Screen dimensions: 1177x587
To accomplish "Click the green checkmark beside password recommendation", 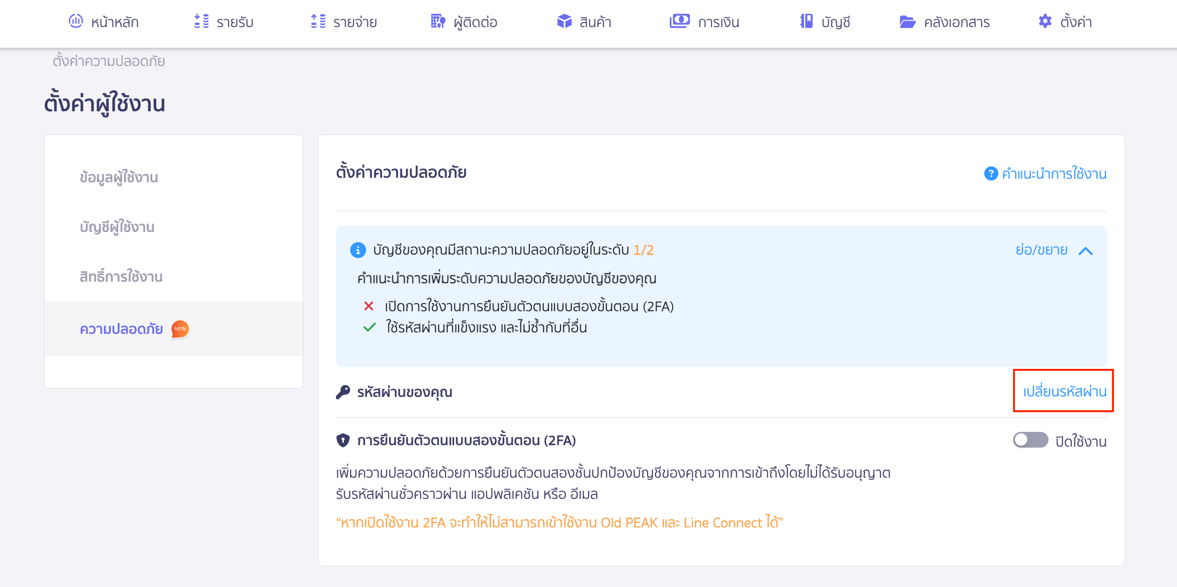I will 369,327.
